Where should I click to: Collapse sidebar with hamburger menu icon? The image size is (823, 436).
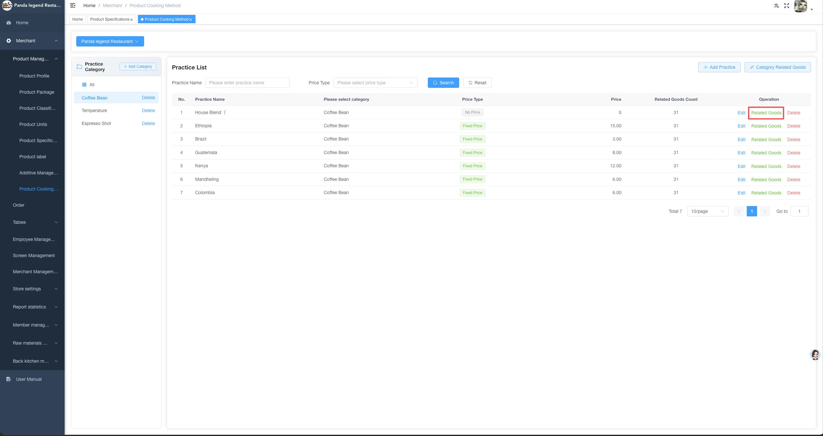(x=73, y=5)
